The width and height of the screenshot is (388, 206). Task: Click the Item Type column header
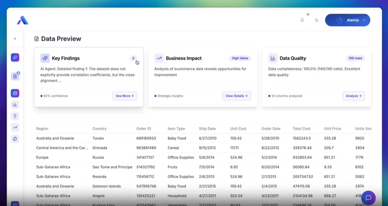176,129
